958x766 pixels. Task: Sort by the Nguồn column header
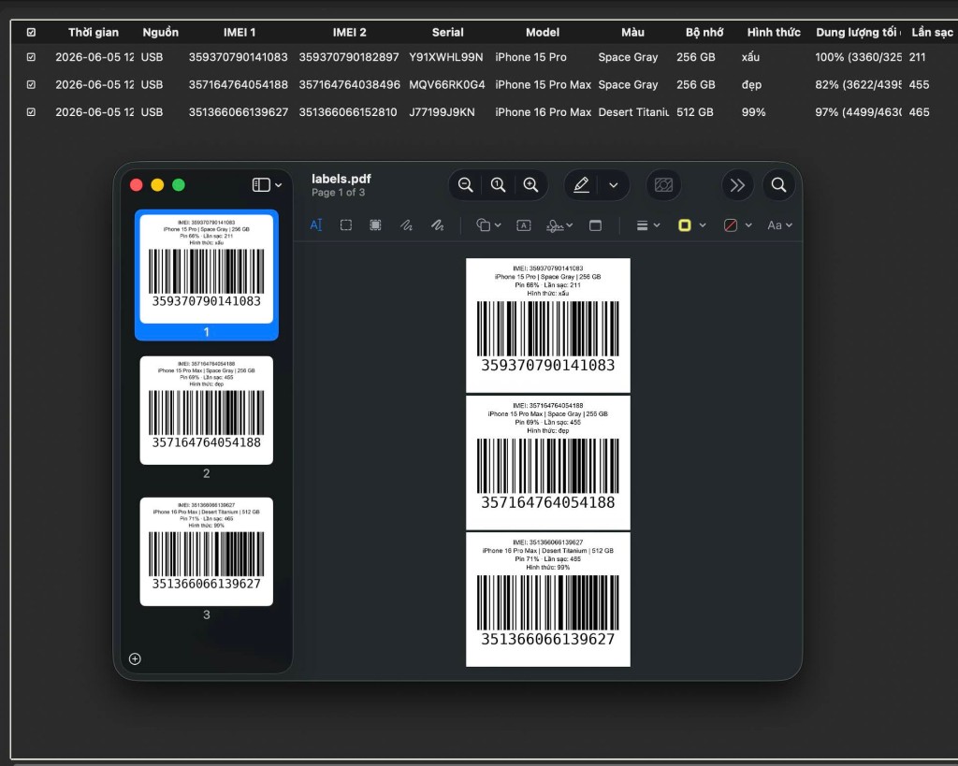[x=161, y=33]
